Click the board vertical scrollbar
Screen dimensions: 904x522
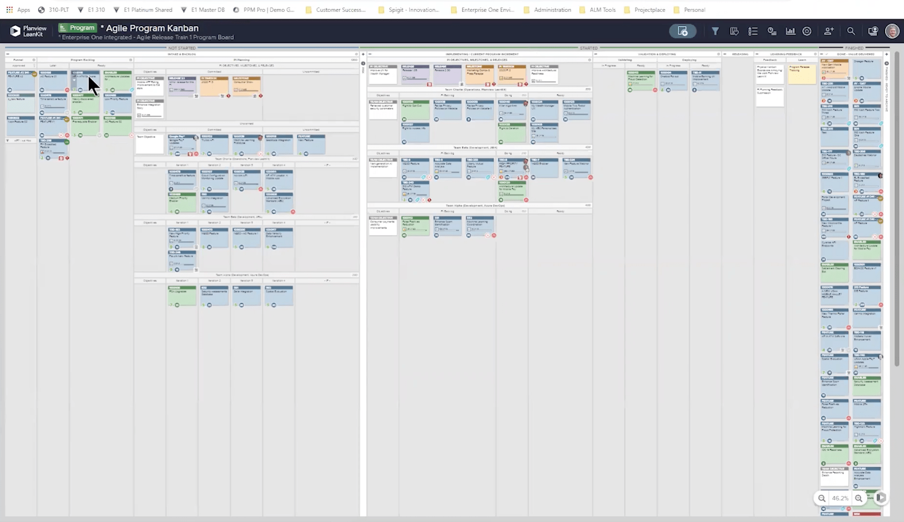(x=897, y=208)
